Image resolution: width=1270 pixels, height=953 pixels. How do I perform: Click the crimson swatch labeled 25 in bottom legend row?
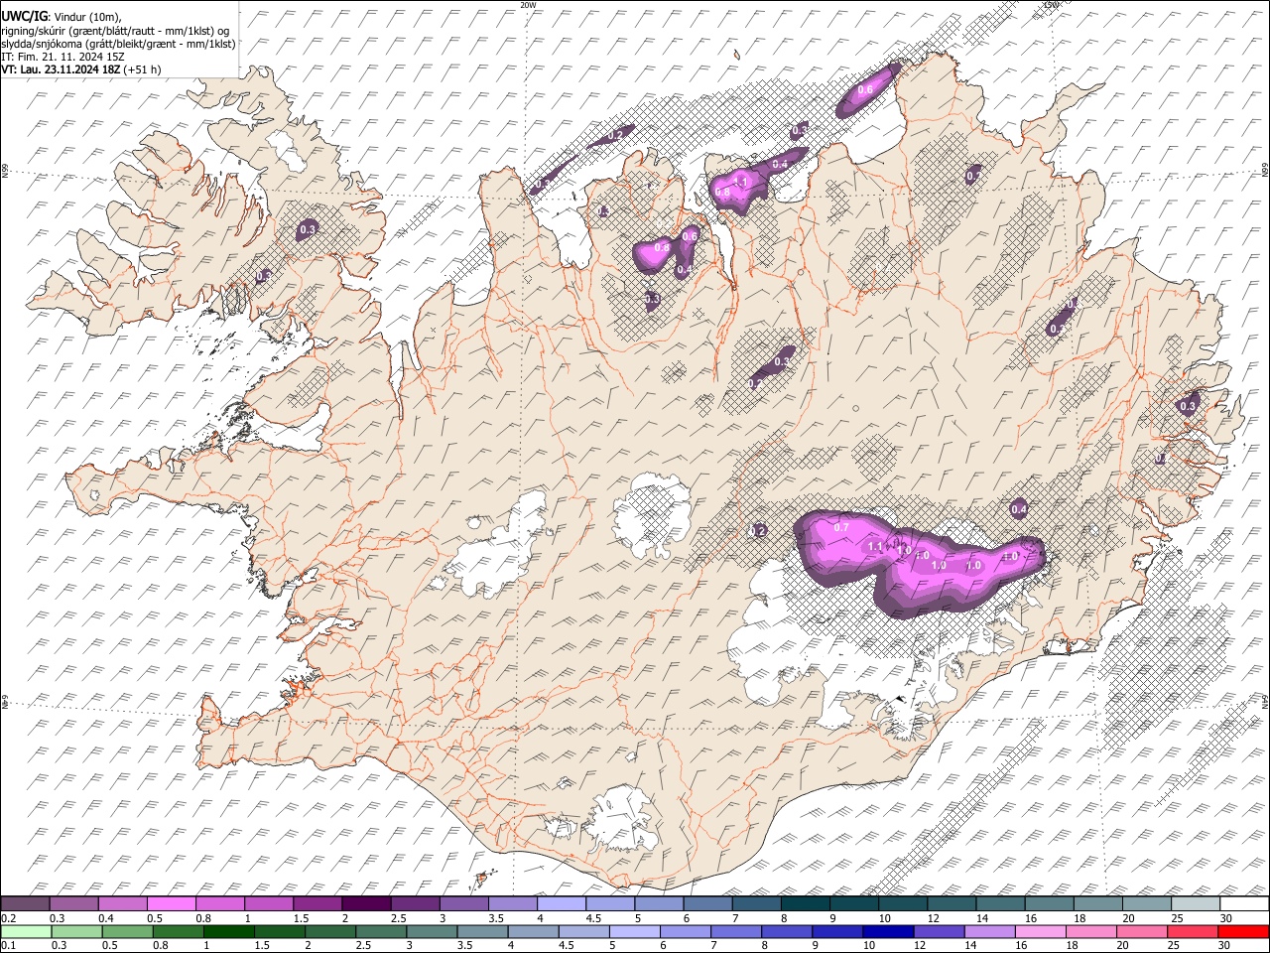click(x=1194, y=931)
